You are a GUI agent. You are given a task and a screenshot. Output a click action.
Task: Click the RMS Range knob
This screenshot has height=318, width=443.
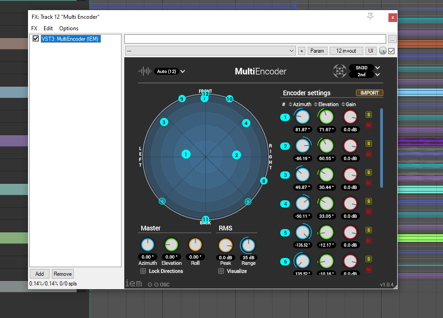coord(249,245)
